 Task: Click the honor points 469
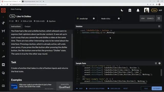(x=160, y=10)
